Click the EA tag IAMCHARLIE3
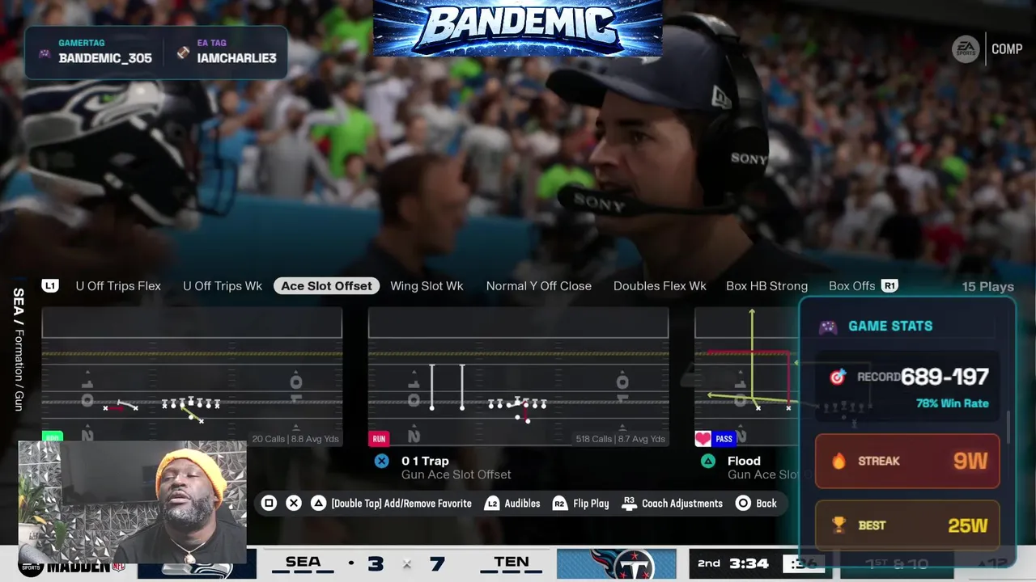The height and width of the screenshot is (582, 1036). click(x=236, y=58)
